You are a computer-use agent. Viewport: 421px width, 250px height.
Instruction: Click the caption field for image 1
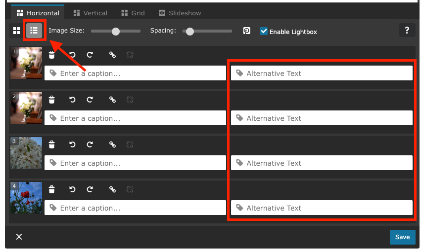[x=135, y=73]
